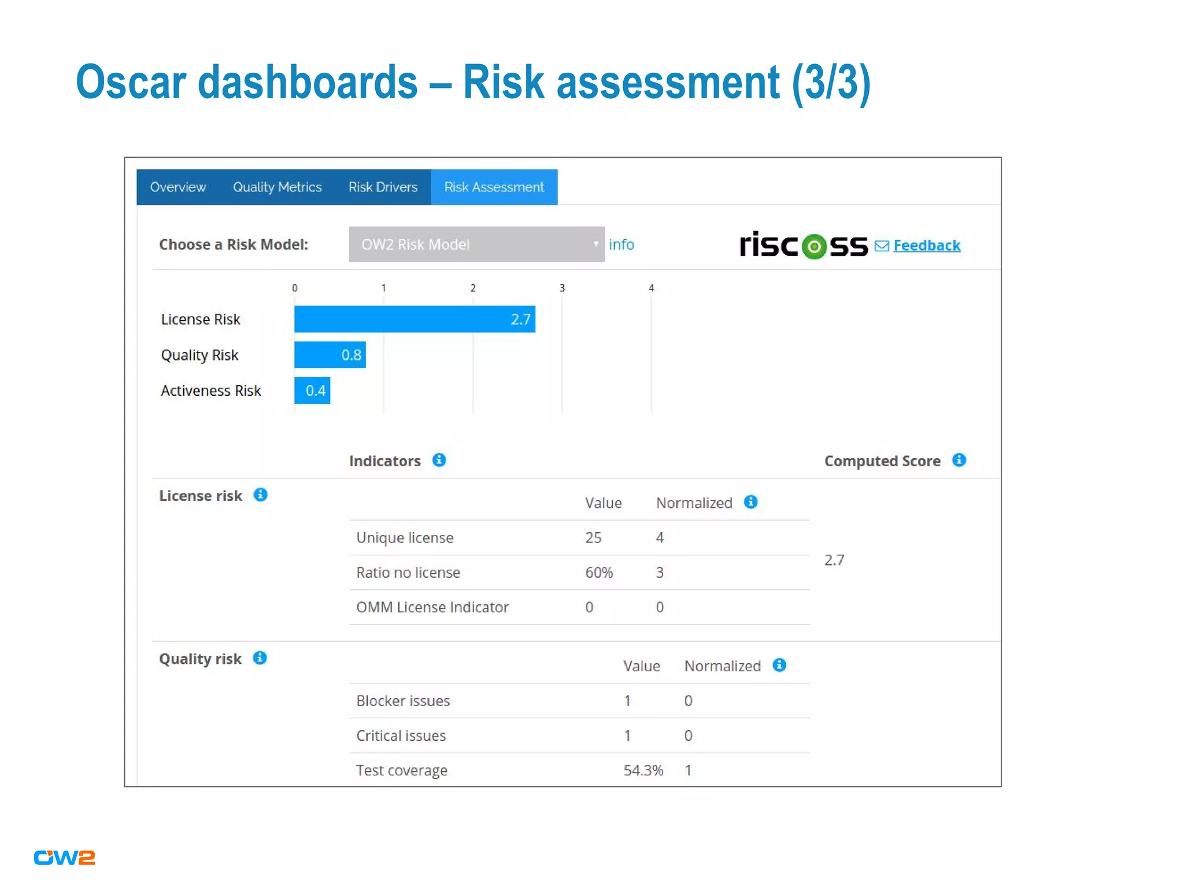Viewport: 1184px width, 888px height.
Task: Click the 'Activeness Risk' chart label
Action: pos(211,391)
